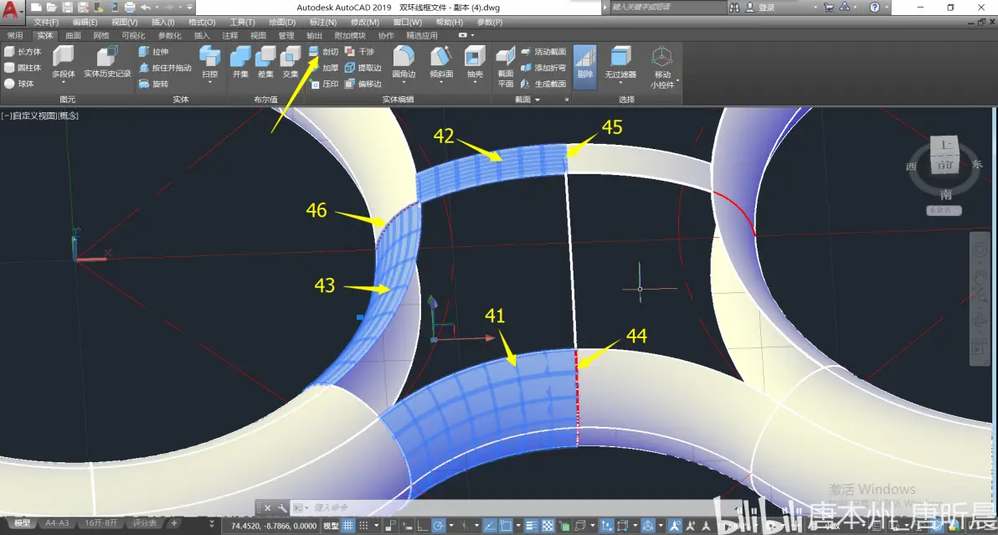Click the 交集 intersect tool
Image resolution: width=998 pixels, height=535 pixels.
(291, 62)
